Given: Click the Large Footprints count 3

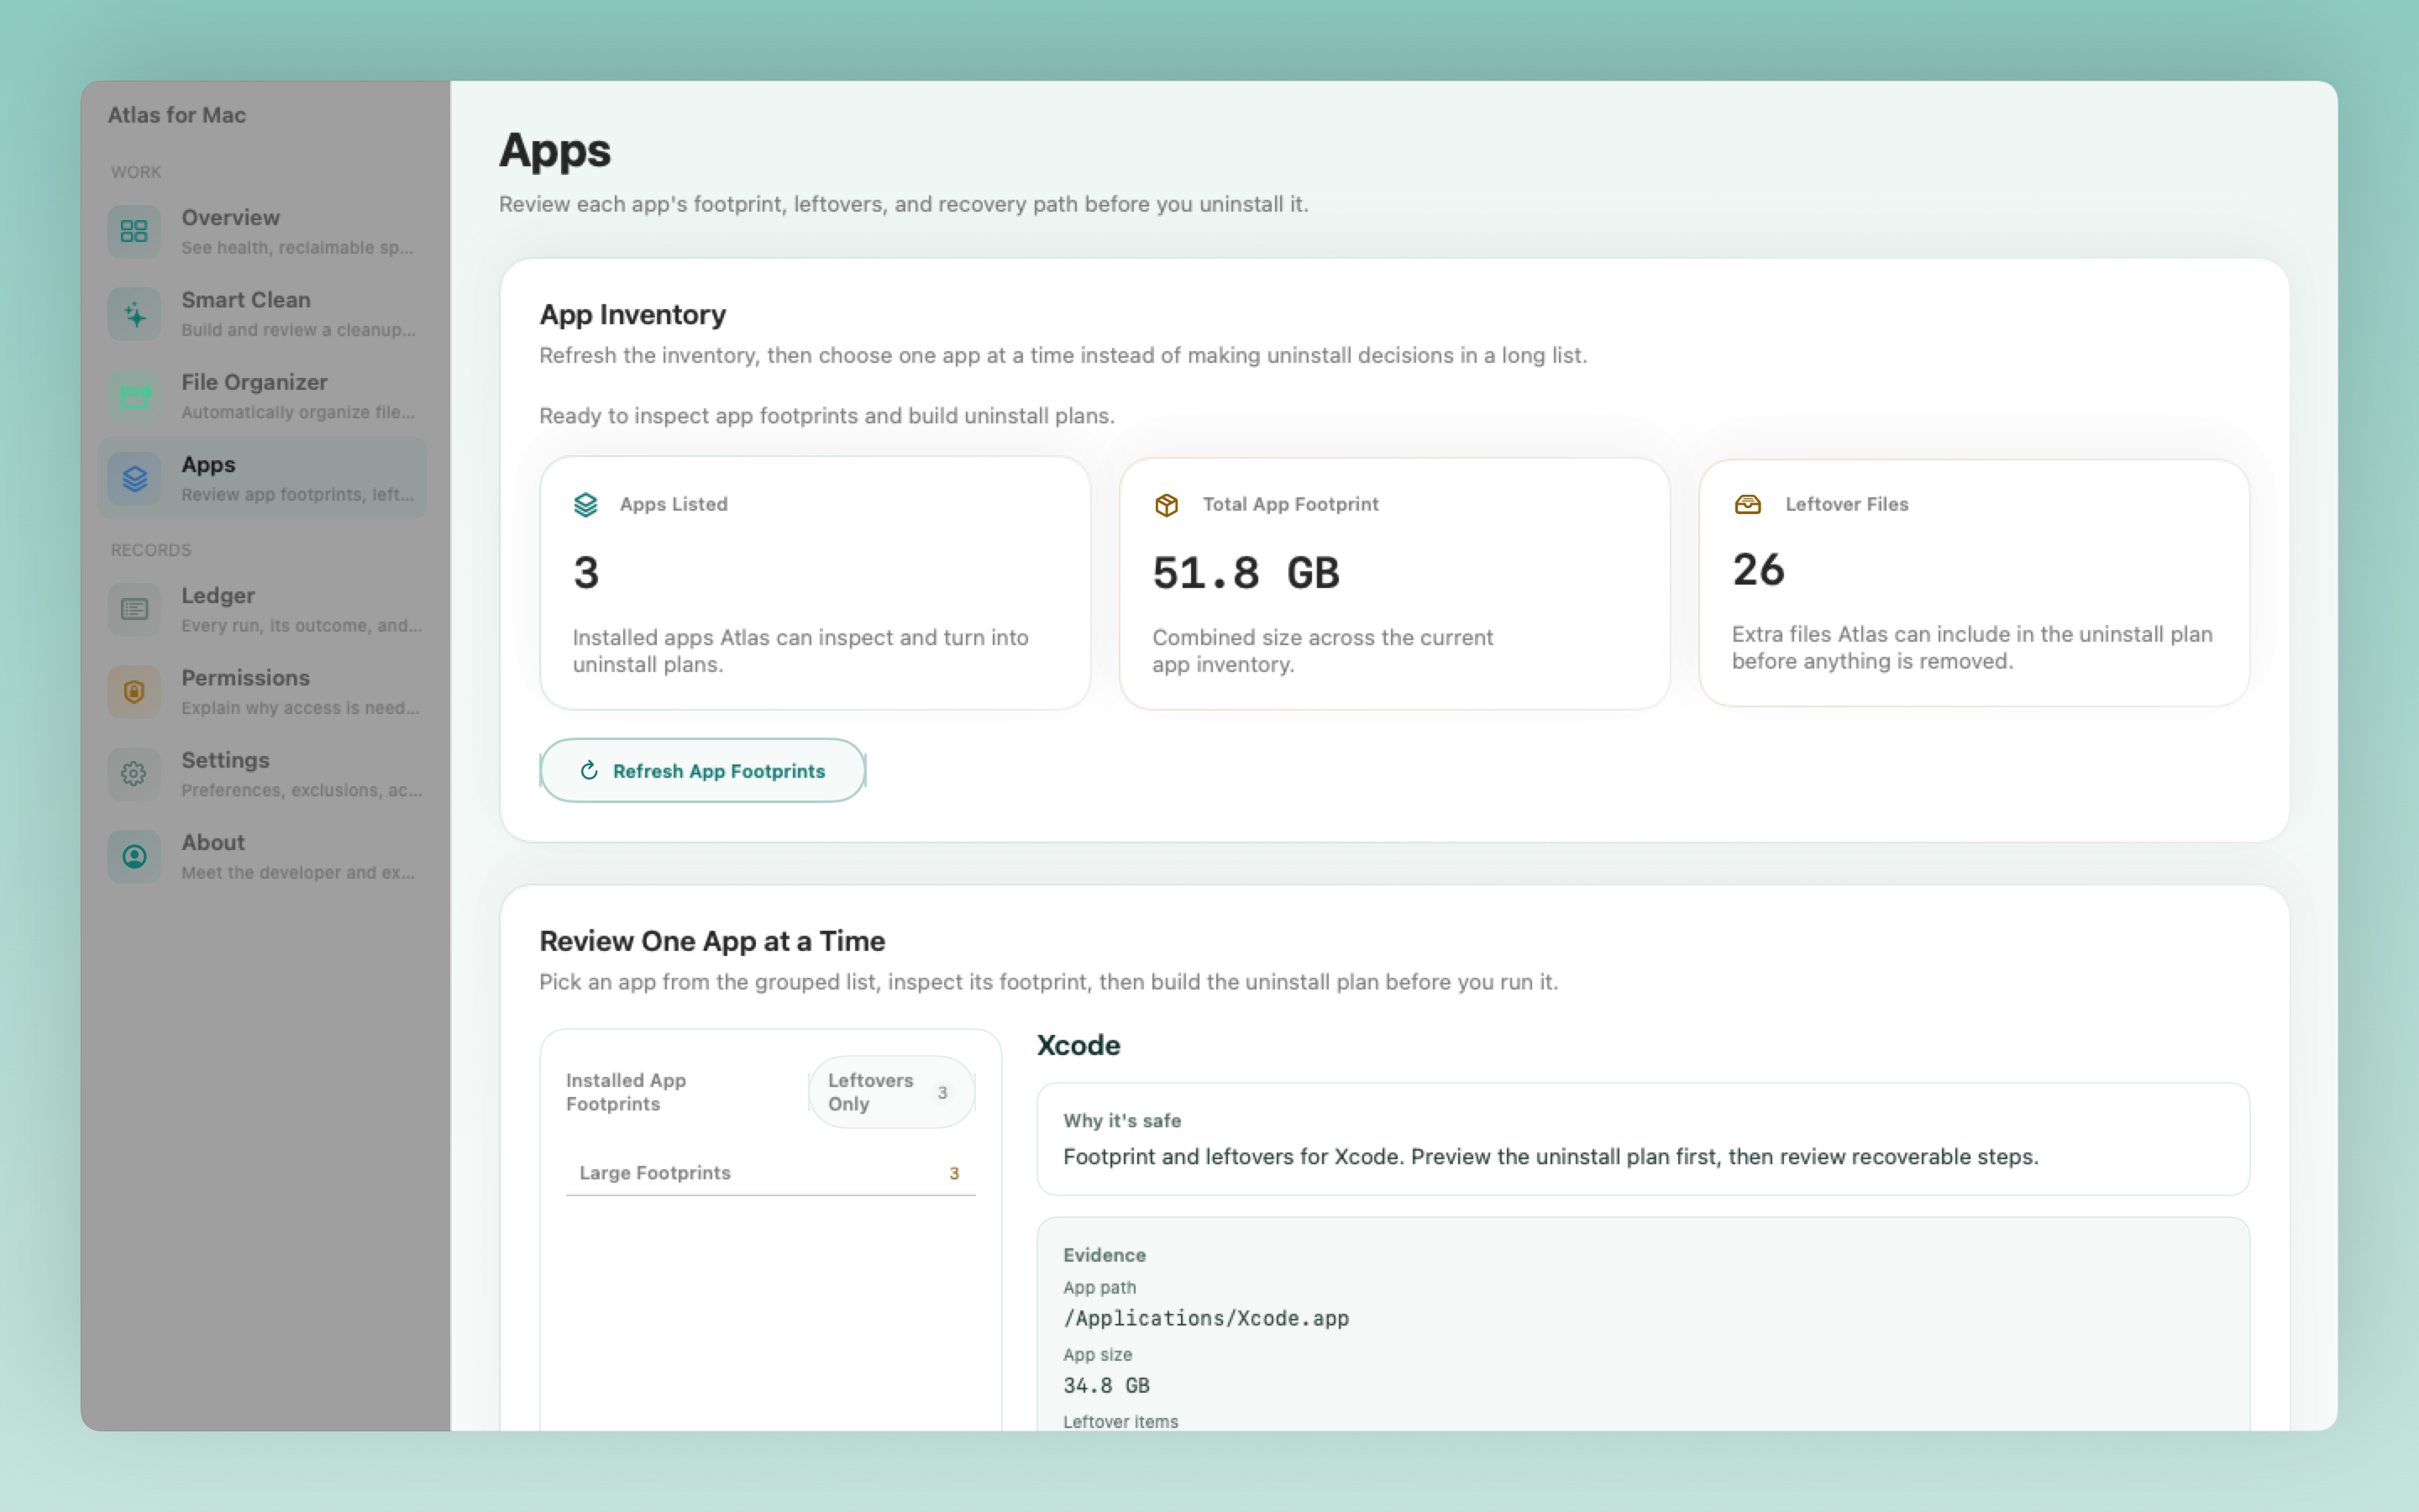Looking at the screenshot, I should 953,1173.
